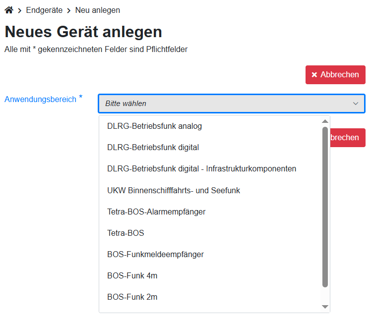Click the top Abbrechen button

335,75
